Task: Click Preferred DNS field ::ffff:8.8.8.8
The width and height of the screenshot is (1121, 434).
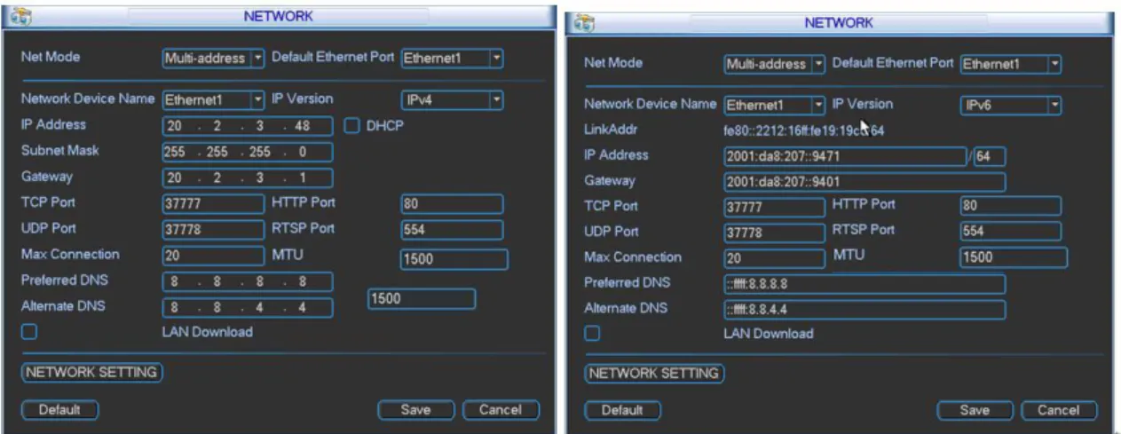Action: (x=864, y=284)
